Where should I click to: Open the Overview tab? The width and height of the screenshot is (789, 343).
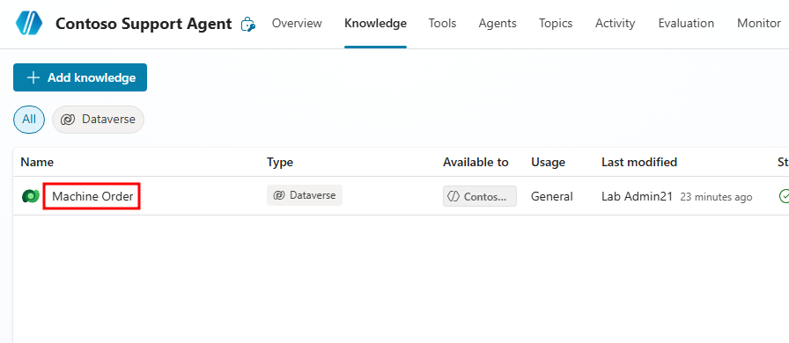[297, 23]
